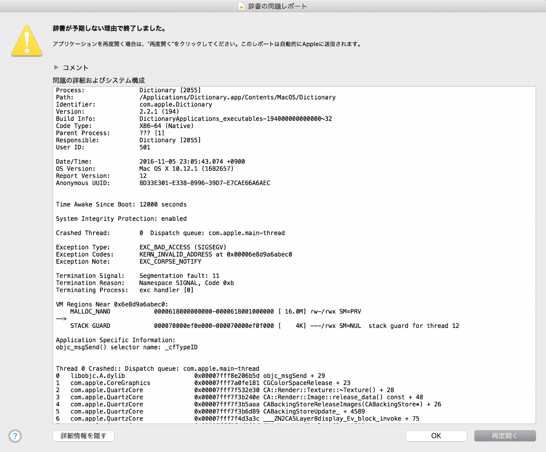Click the sentence about the report being sent to Apple
Screen dimensions: 546x452
301,44
